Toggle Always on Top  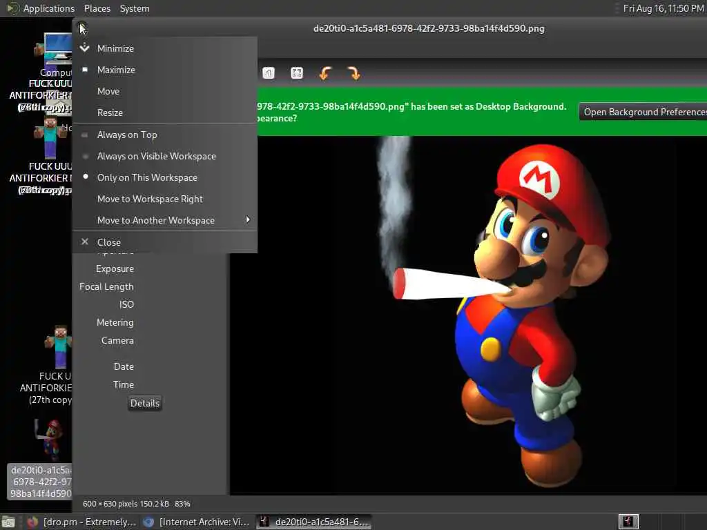(164, 135)
